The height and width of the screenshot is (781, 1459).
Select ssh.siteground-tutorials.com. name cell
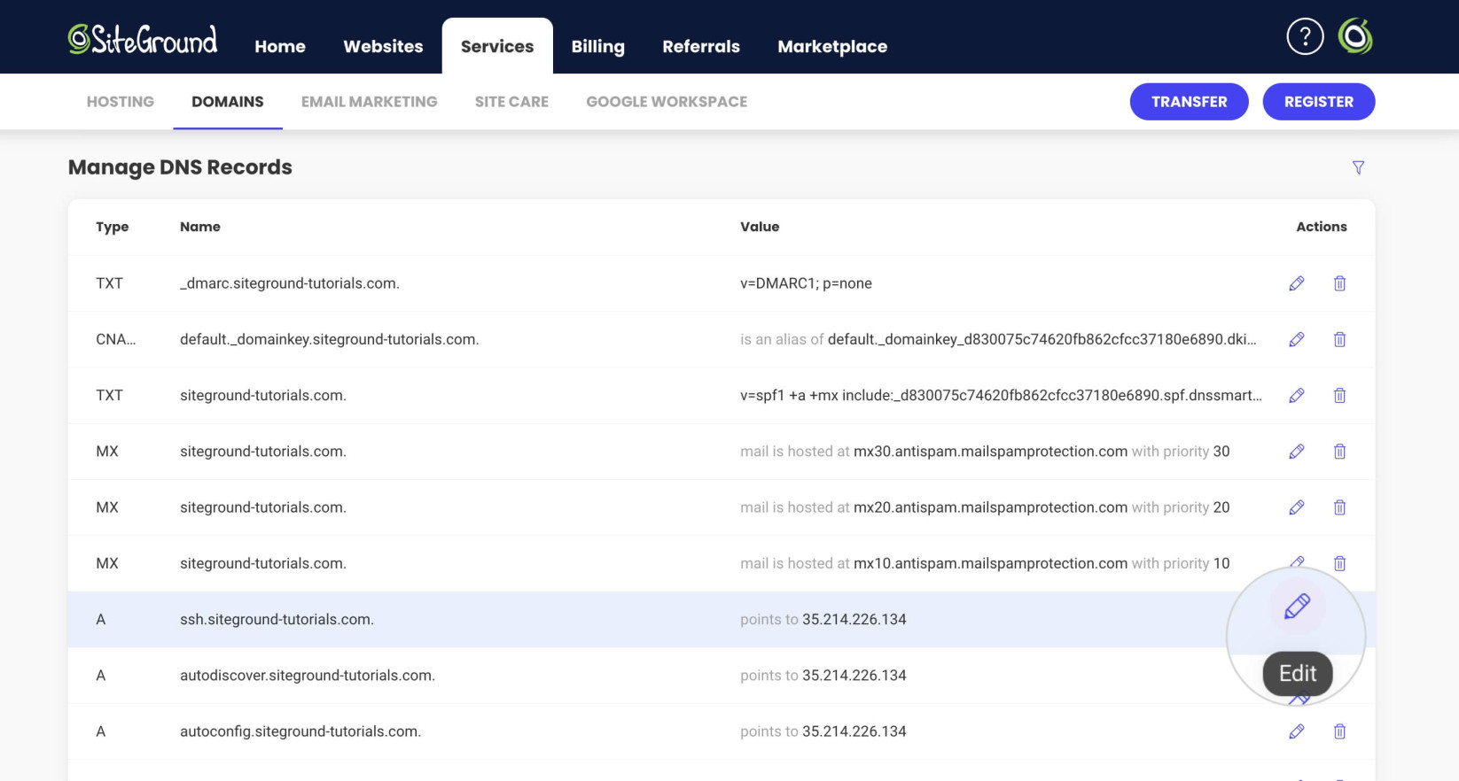[x=277, y=619]
